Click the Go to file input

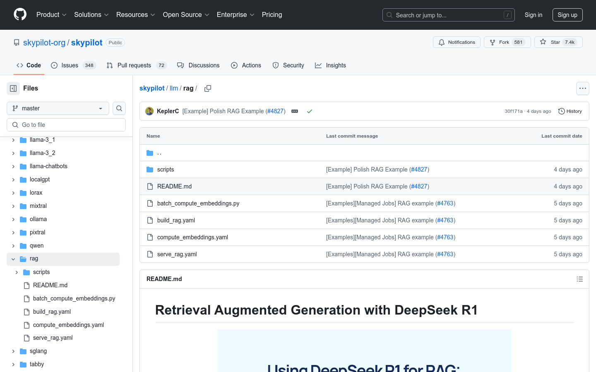pos(66,125)
